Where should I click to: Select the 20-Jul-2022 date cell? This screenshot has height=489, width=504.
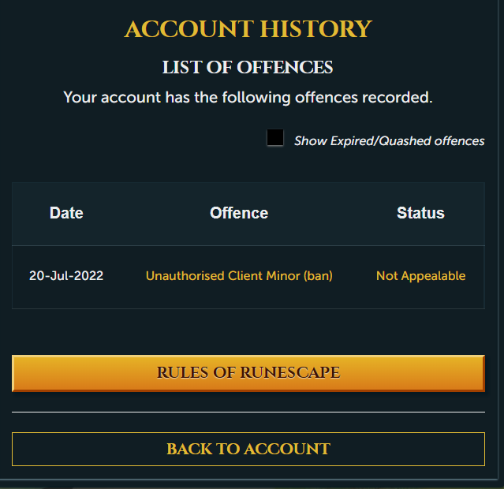66,276
